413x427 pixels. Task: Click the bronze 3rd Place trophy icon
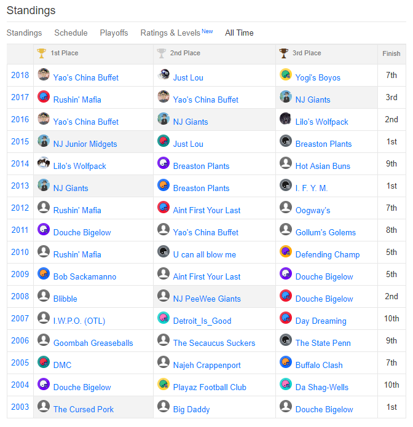pyautogui.click(x=283, y=53)
